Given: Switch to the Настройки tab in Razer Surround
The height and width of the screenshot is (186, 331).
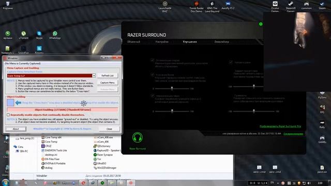Looking at the screenshot, I should coord(162,42).
